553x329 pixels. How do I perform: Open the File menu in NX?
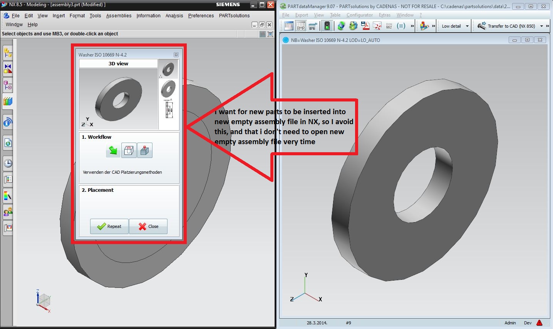(15, 16)
